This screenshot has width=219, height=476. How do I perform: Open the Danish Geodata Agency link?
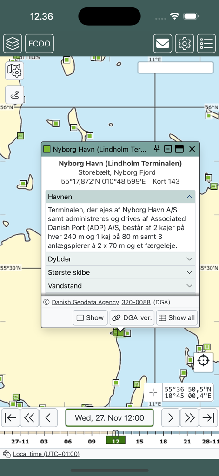point(86,302)
